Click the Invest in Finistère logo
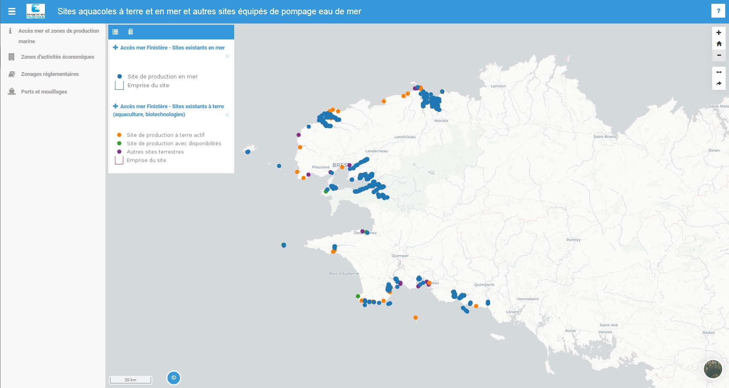 click(x=36, y=11)
